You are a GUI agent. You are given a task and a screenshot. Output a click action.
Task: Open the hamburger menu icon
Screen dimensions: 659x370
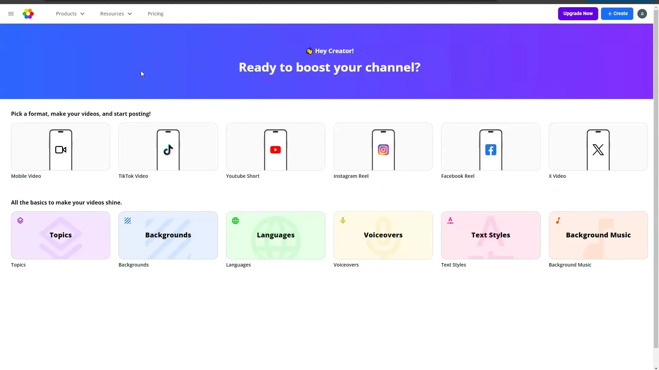[11, 14]
